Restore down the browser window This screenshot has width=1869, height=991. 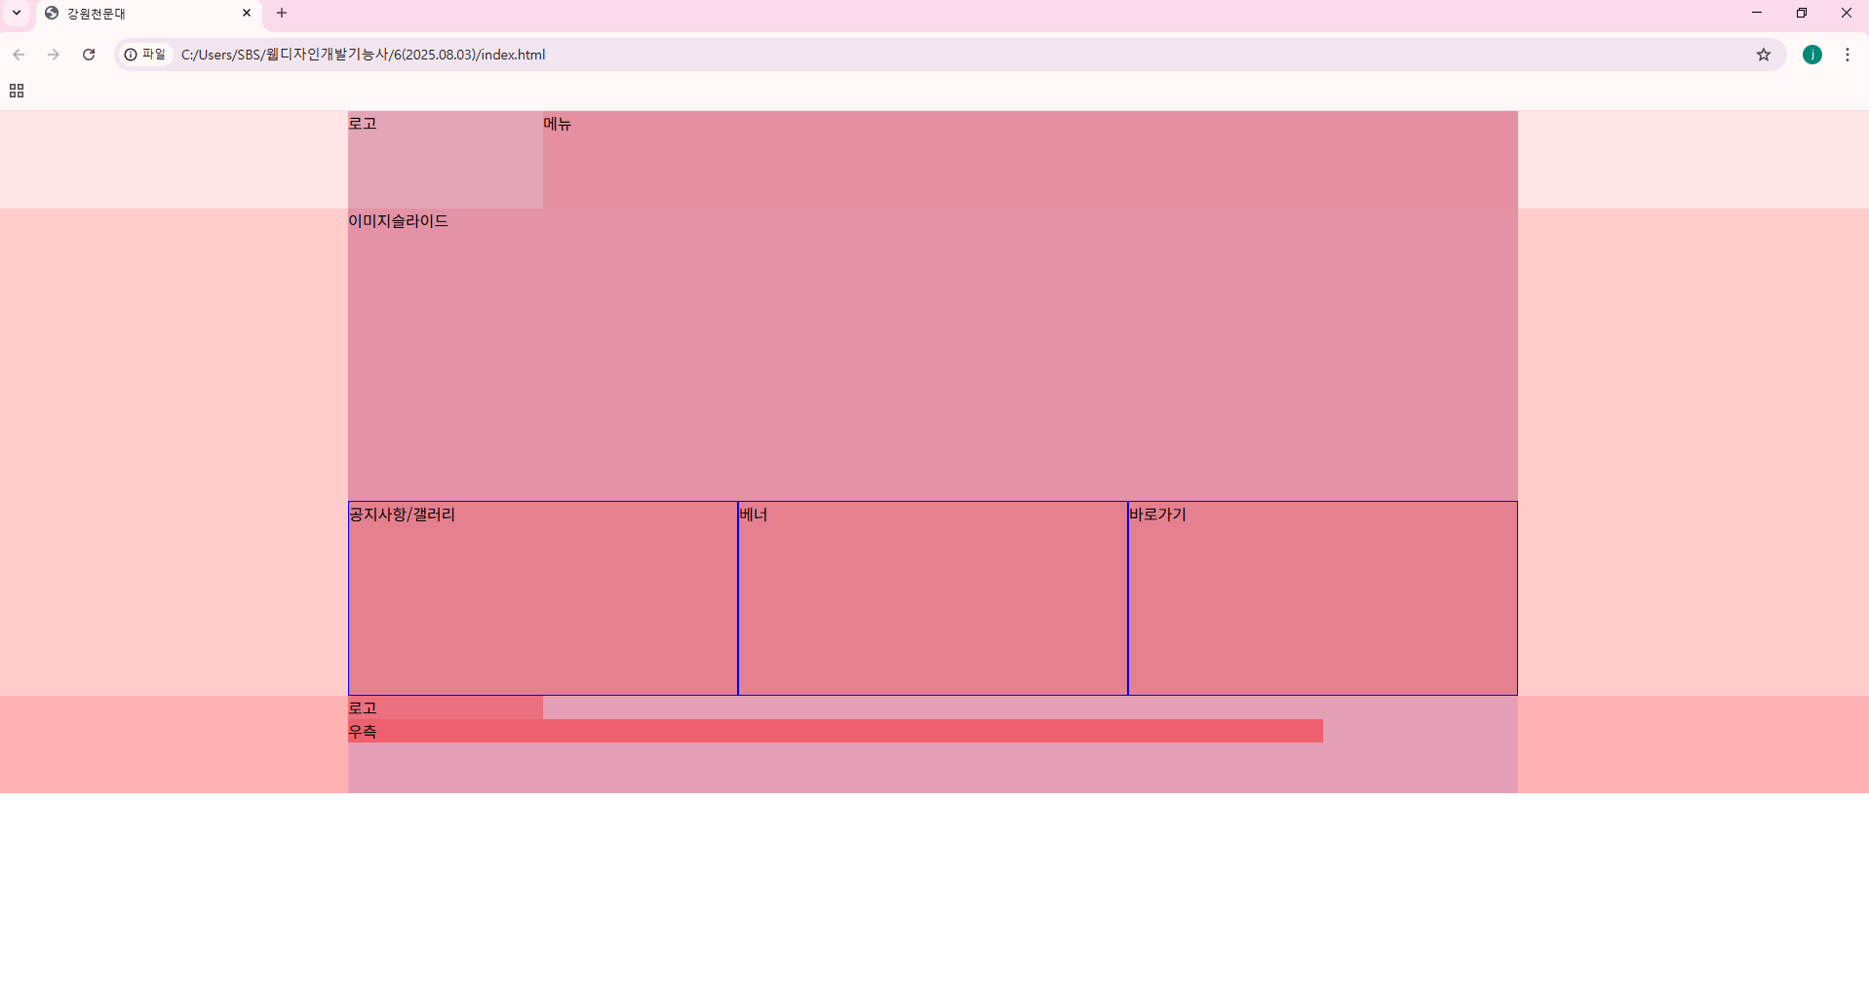pos(1802,13)
